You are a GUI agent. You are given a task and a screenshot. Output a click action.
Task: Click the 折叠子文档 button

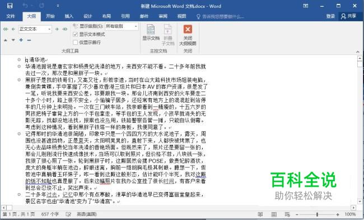(x=168, y=35)
